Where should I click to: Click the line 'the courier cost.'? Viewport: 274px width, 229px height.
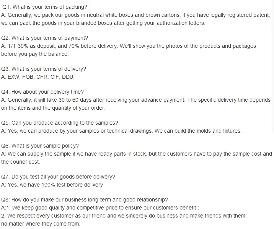[x=20, y=162]
